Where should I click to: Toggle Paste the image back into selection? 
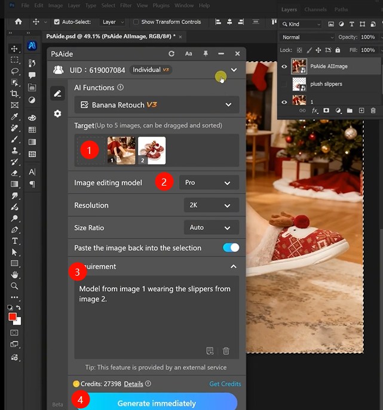pyautogui.click(x=231, y=248)
